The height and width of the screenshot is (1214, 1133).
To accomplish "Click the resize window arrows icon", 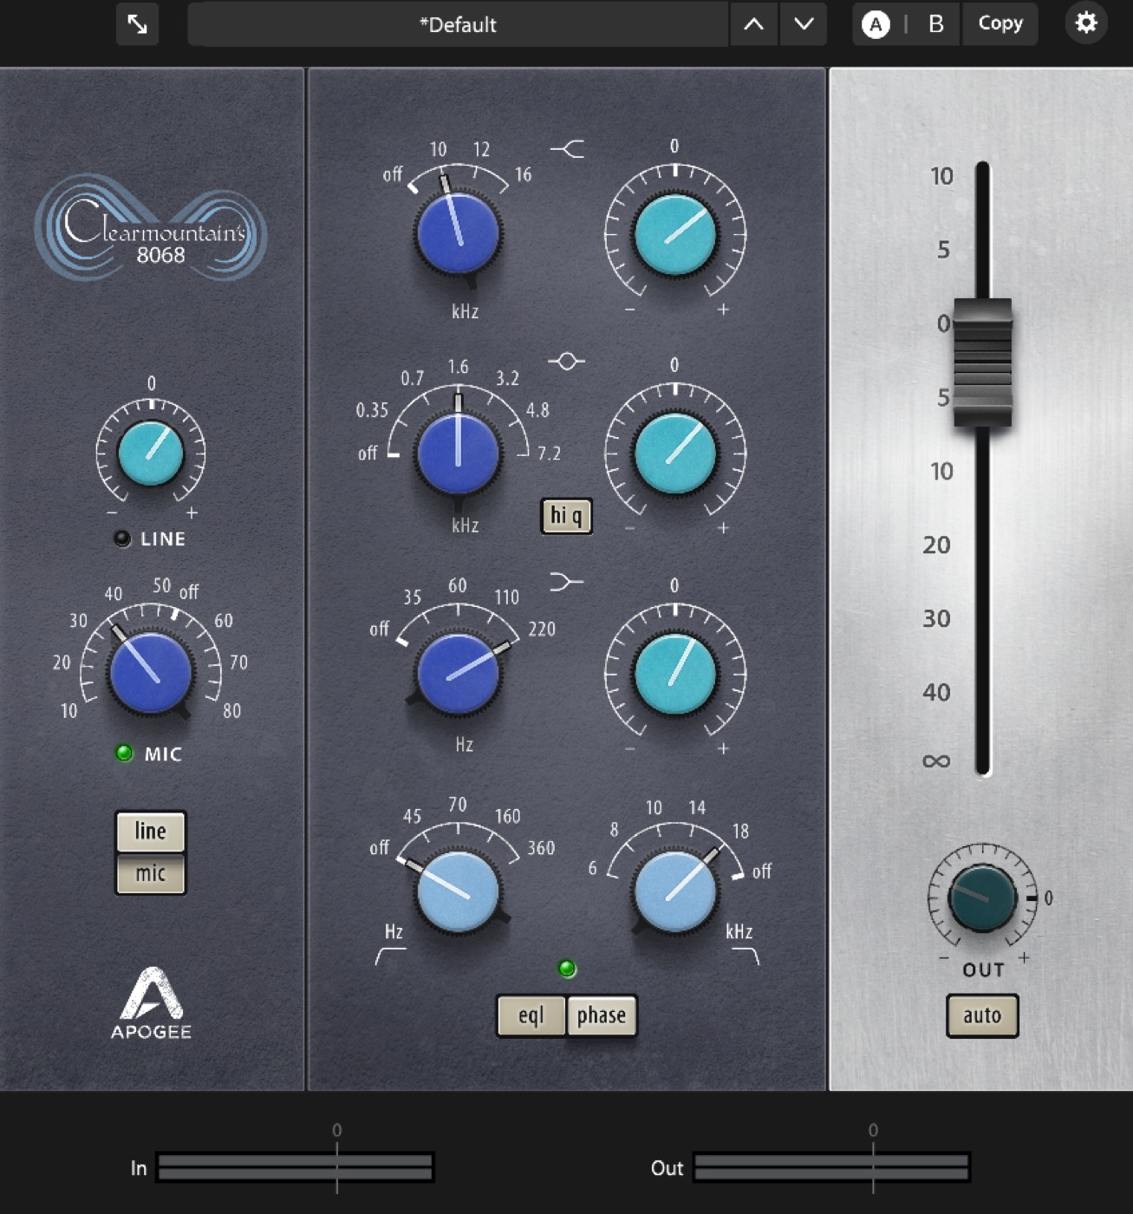I will [x=137, y=24].
